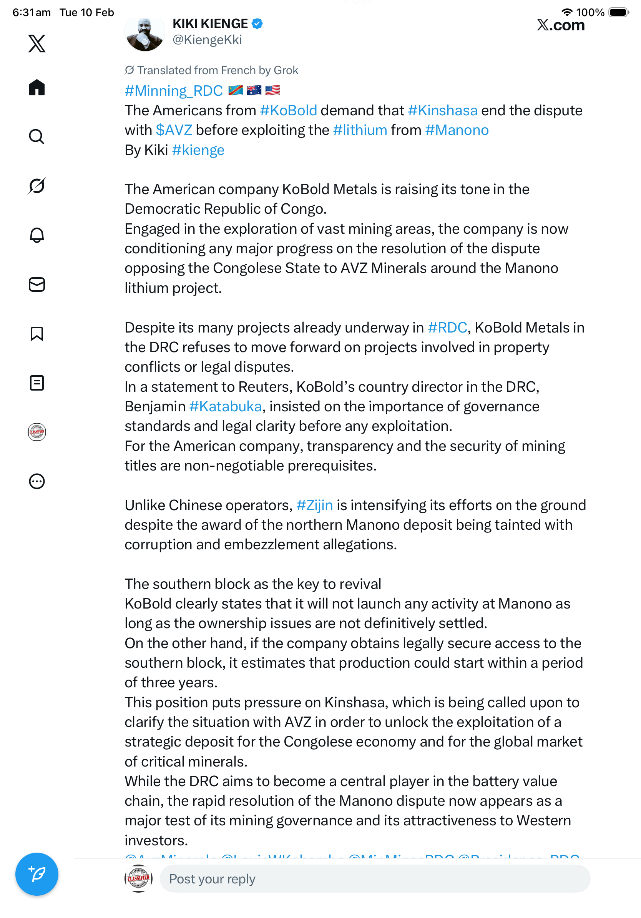The image size is (641, 918).
Task: Open the #Minning_RDC hashtag
Action: click(x=174, y=91)
